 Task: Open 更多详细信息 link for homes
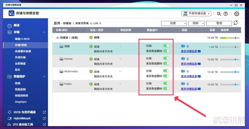click(189, 64)
